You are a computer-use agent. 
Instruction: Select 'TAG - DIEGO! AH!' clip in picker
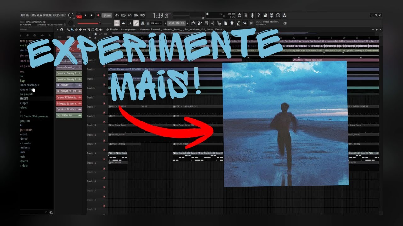[69, 116]
